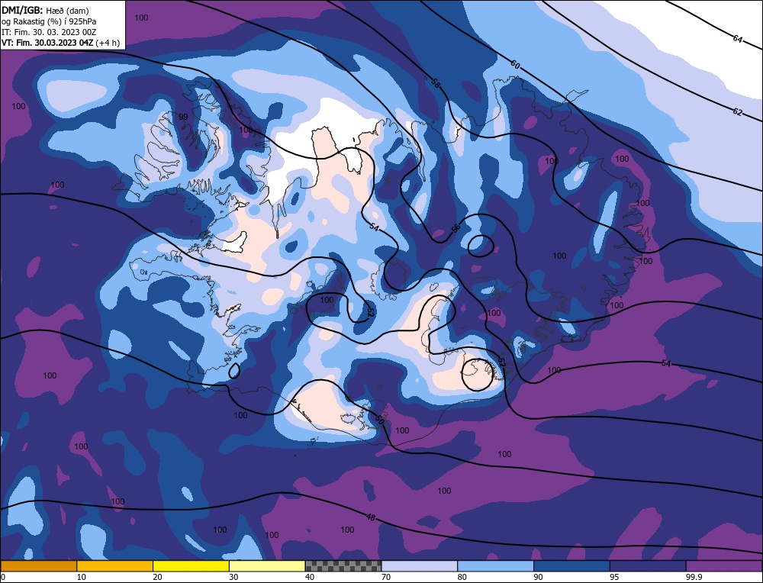Image resolution: width=763 pixels, height=583 pixels.
Task: Click the '60' contour label
Action: pyautogui.click(x=515, y=64)
